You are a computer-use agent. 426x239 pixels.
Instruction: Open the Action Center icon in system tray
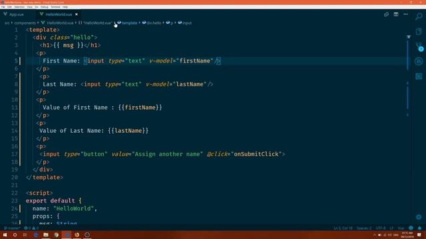[419, 234]
